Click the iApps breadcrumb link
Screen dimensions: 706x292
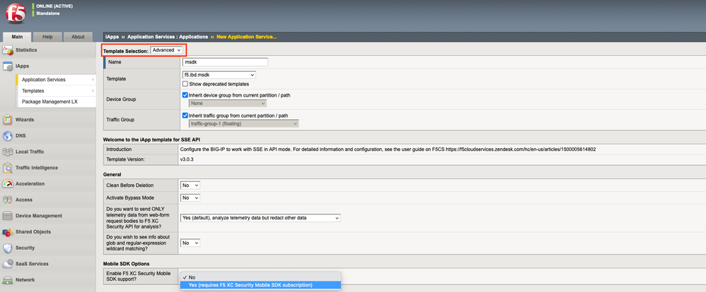tap(112, 37)
